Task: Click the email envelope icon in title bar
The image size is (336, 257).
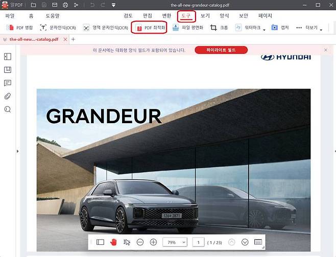Action: coord(55,5)
